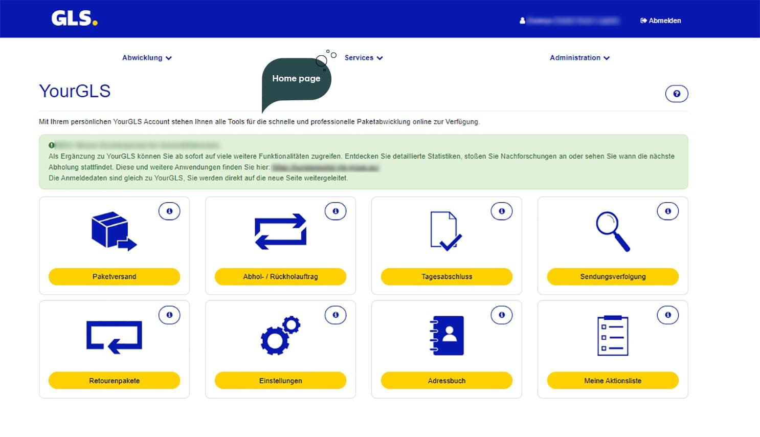Click the Paketversand box-with-arrow icon
Screen dimensions: 760x437
[114, 231]
